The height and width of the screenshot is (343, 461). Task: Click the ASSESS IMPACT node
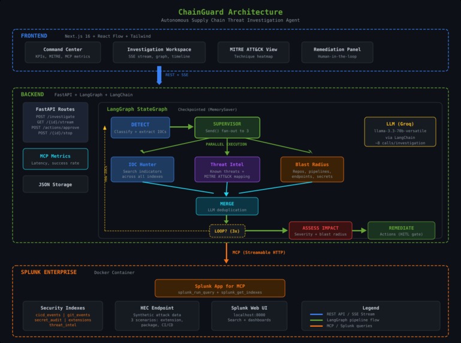[321, 230]
